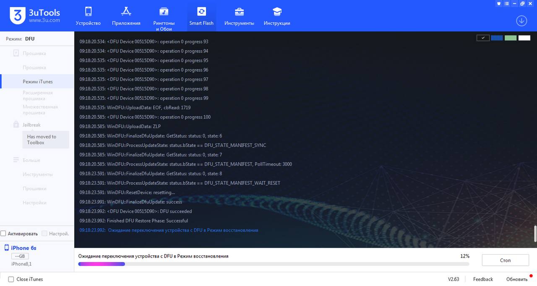Select the green log color swatch
Screen dimensions: 537x286
tap(511, 38)
